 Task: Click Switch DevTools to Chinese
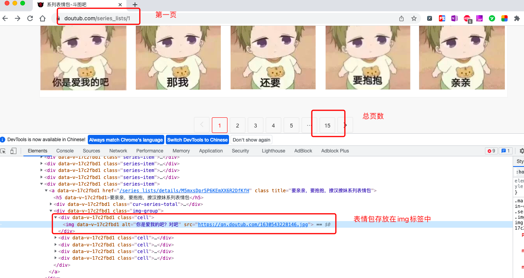click(197, 140)
